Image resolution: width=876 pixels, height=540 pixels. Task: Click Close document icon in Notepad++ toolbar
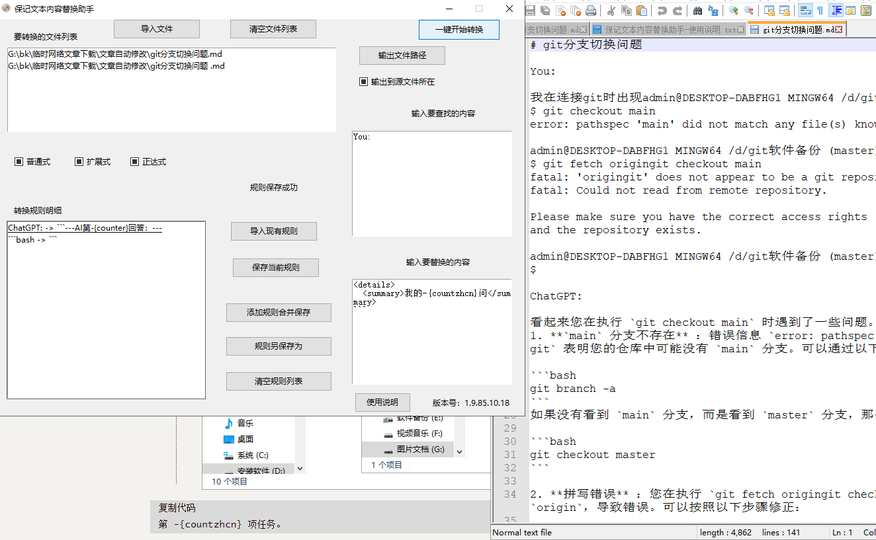(x=560, y=11)
